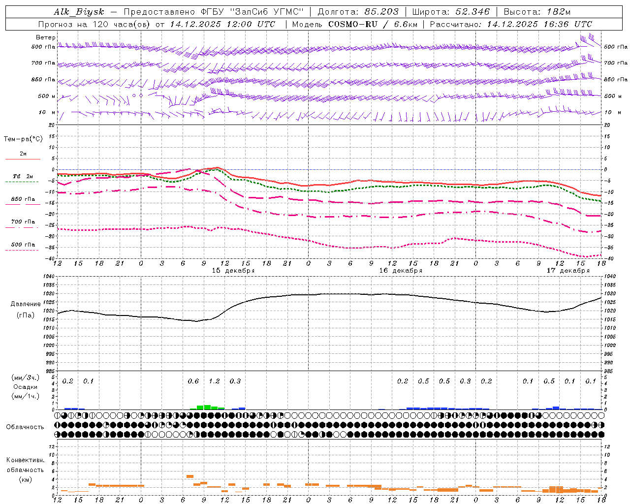Click the "17 декабря" date label
The height and width of the screenshot is (504, 630).
coord(568,271)
